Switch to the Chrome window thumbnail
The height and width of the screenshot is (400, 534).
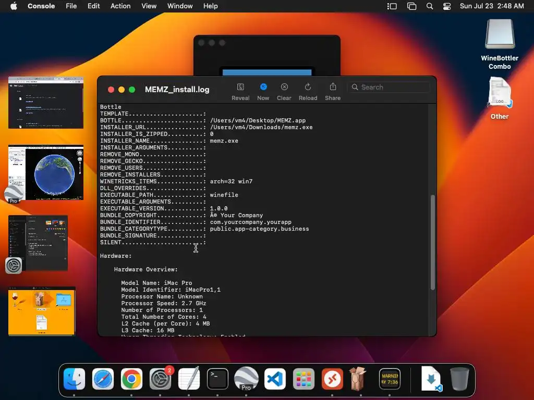pos(46,103)
